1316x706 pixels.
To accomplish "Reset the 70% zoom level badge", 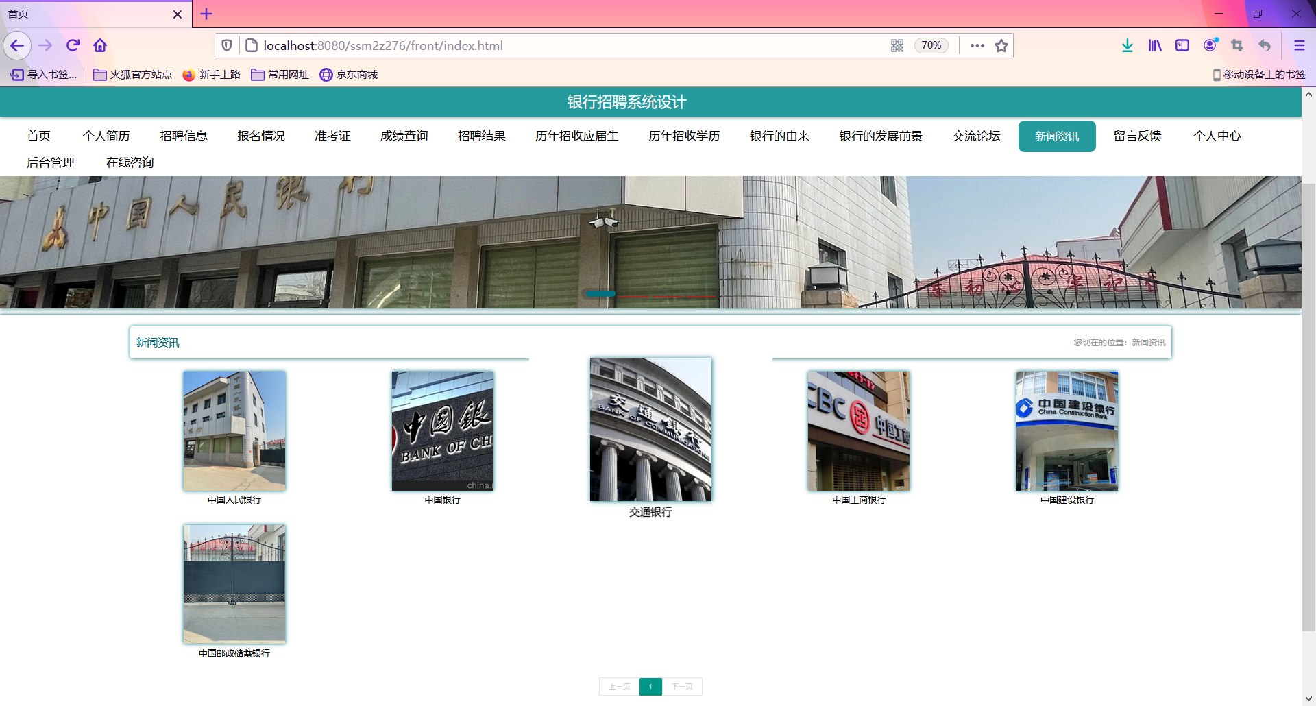I will (x=931, y=46).
